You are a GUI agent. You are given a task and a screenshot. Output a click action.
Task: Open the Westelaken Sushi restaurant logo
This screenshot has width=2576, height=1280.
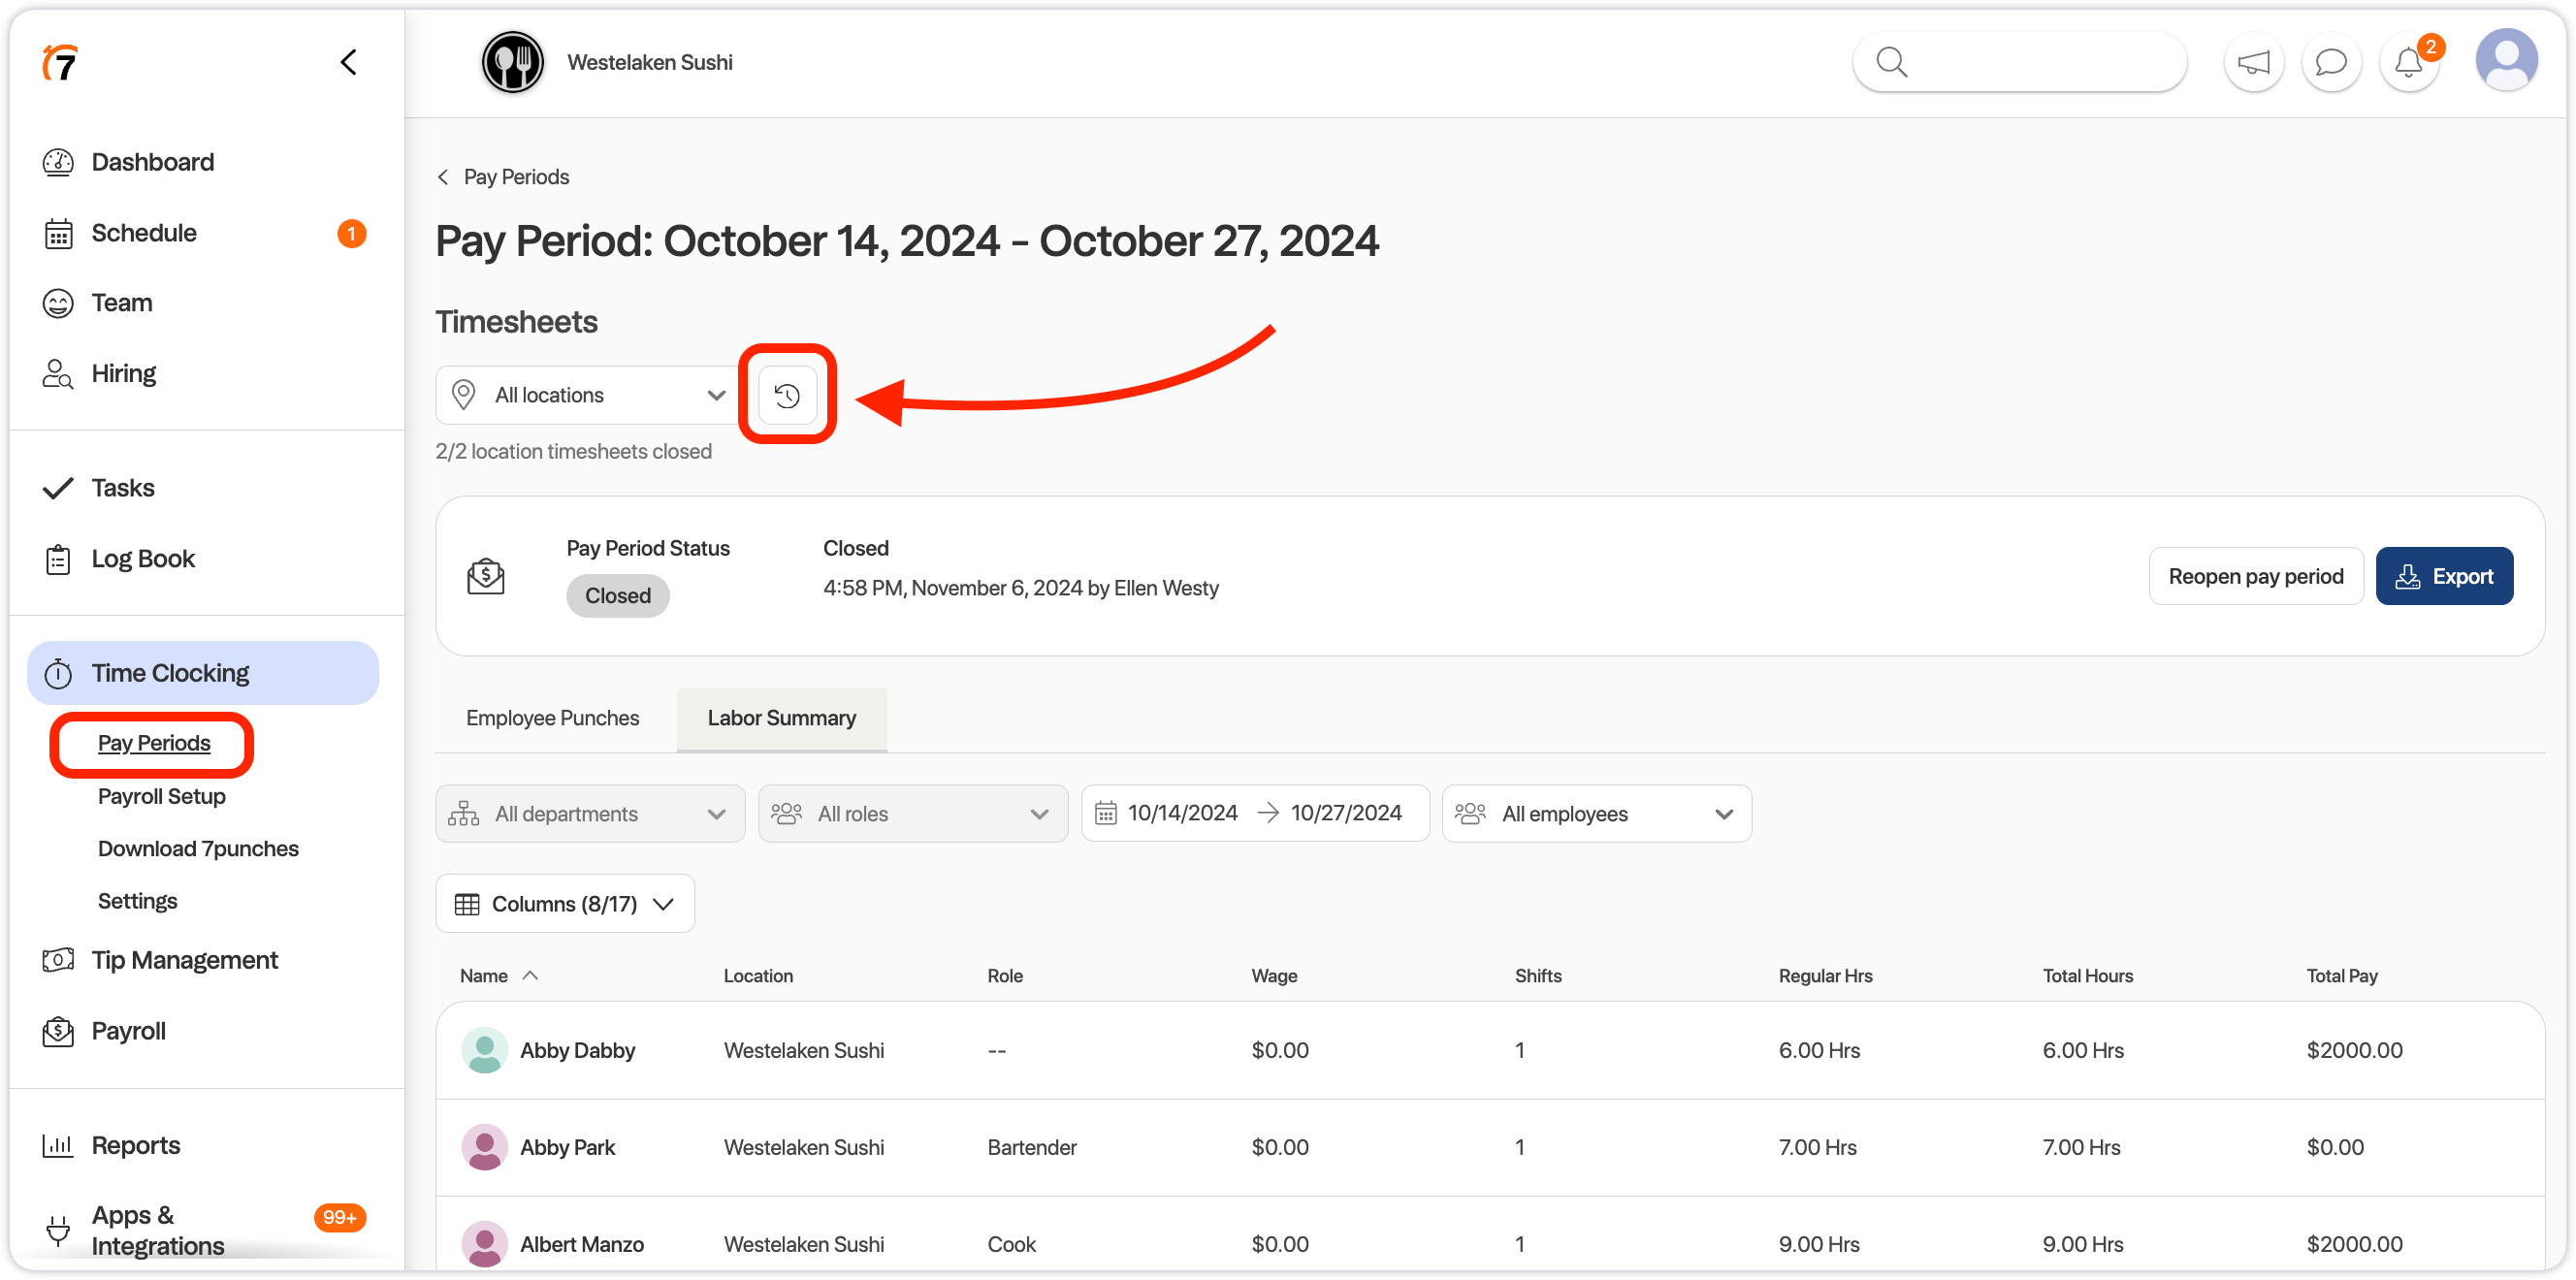click(x=512, y=63)
